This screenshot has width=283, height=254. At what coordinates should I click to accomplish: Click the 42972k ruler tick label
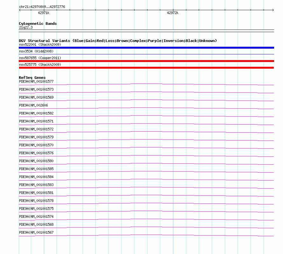click(x=173, y=13)
